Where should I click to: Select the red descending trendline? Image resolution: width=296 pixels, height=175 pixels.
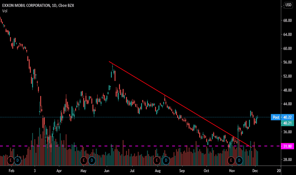(180, 104)
